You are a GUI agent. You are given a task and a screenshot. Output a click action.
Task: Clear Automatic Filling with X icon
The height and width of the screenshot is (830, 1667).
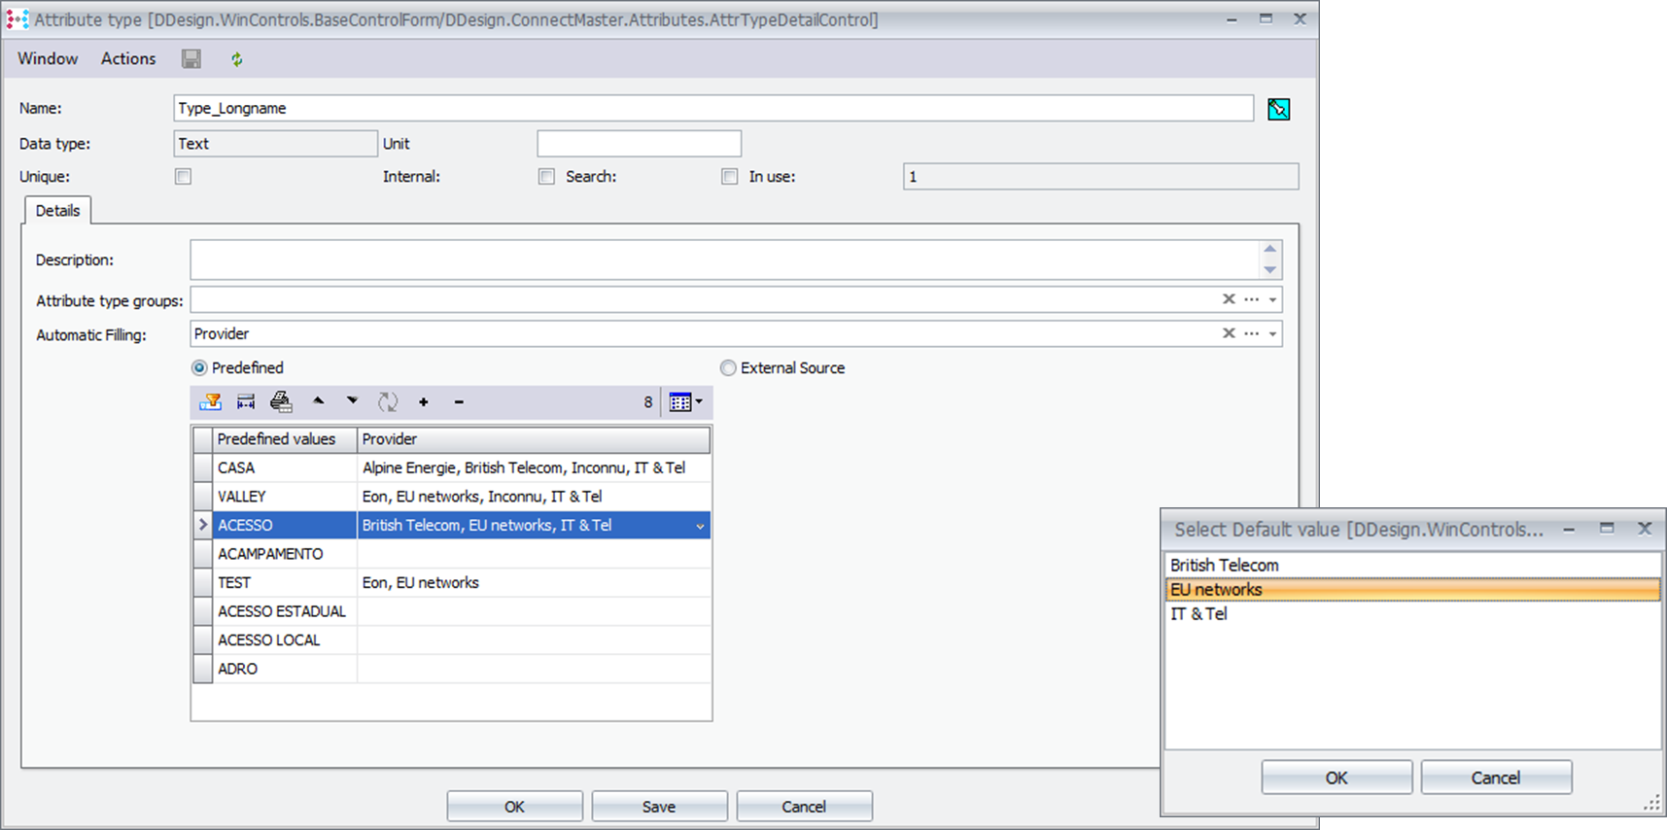point(1229,333)
